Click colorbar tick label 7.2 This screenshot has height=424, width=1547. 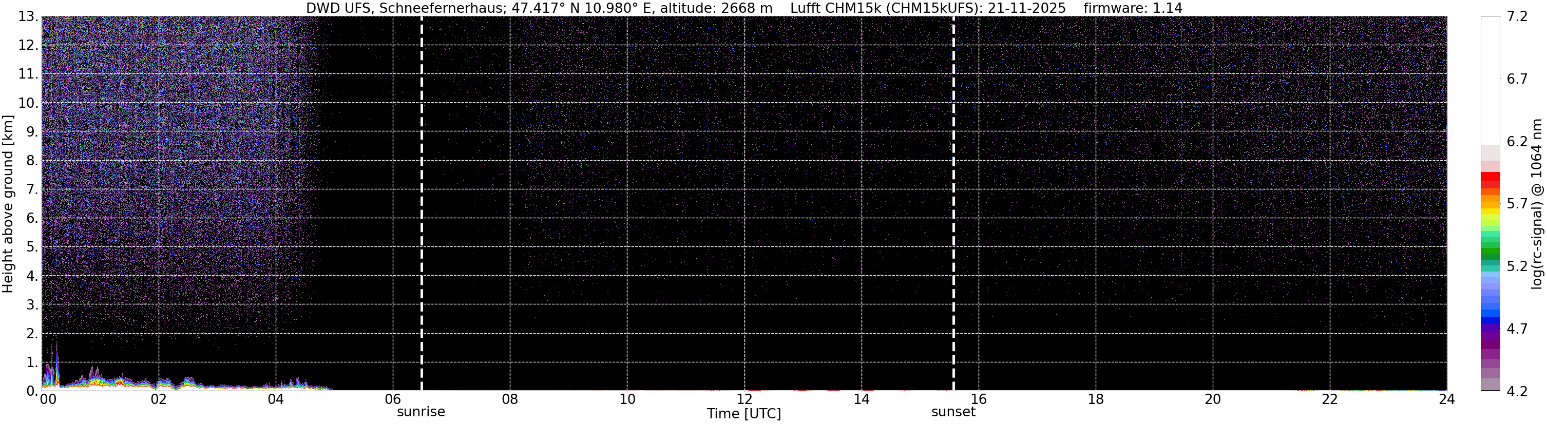pyautogui.click(x=1517, y=17)
